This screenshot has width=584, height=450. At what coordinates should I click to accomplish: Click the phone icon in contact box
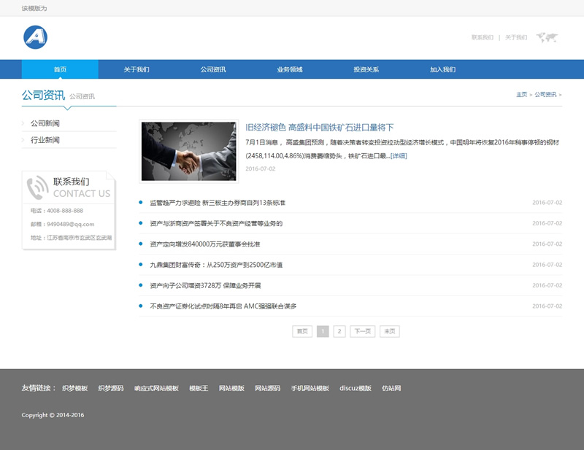click(37, 187)
